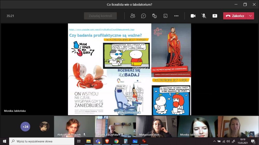Click the Windows taskbar search field

[42, 141]
